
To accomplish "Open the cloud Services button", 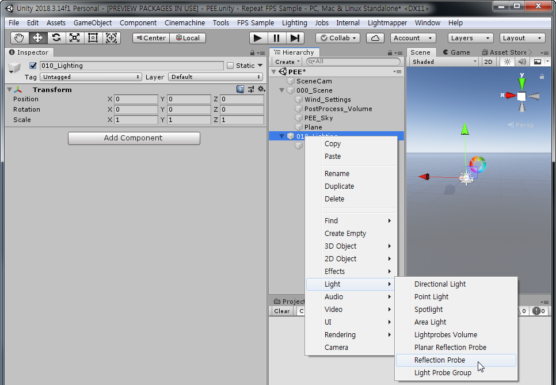I will [x=375, y=38].
